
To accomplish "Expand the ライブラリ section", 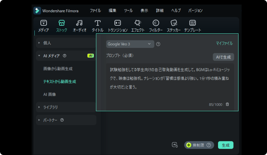I will [x=66, y=107].
